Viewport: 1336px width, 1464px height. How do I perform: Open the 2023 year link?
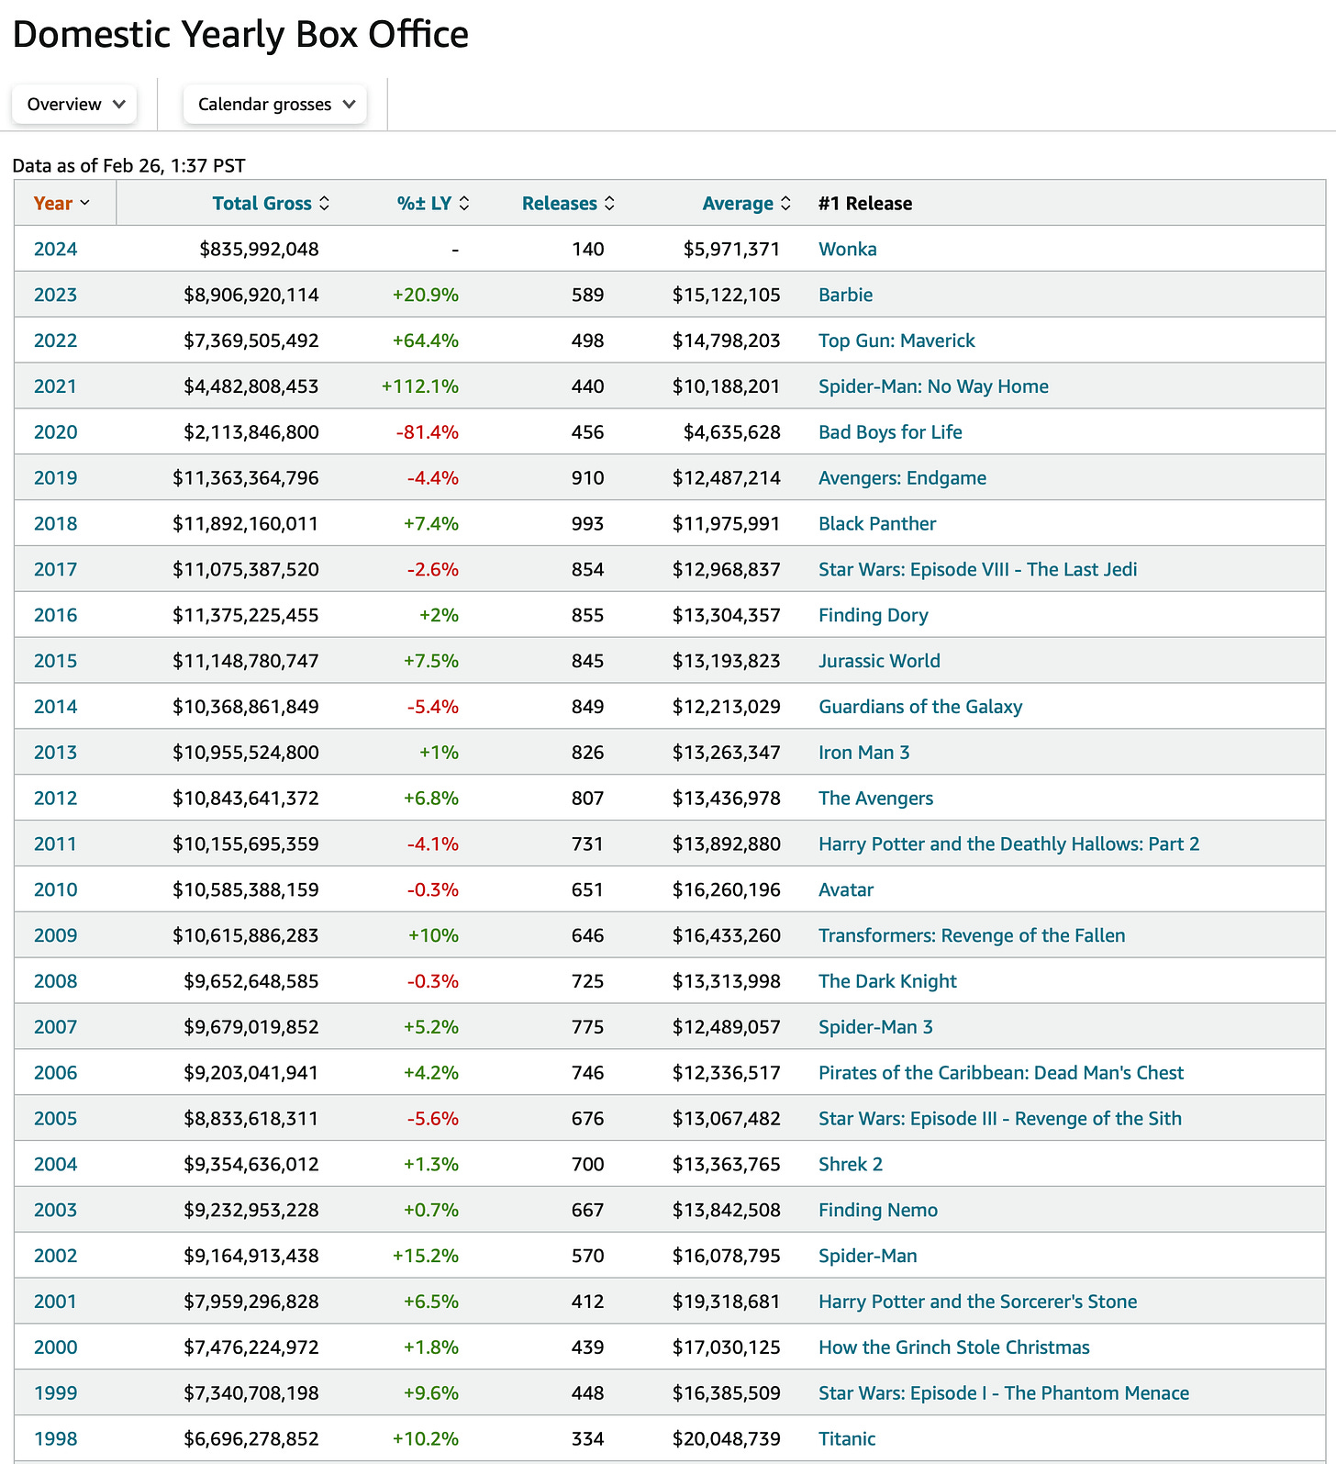(x=55, y=296)
